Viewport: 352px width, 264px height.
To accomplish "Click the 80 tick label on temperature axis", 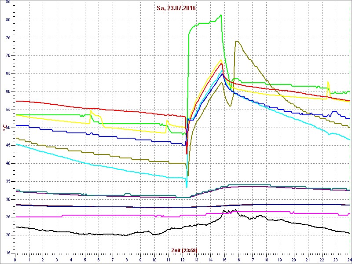I will (8, 20).
